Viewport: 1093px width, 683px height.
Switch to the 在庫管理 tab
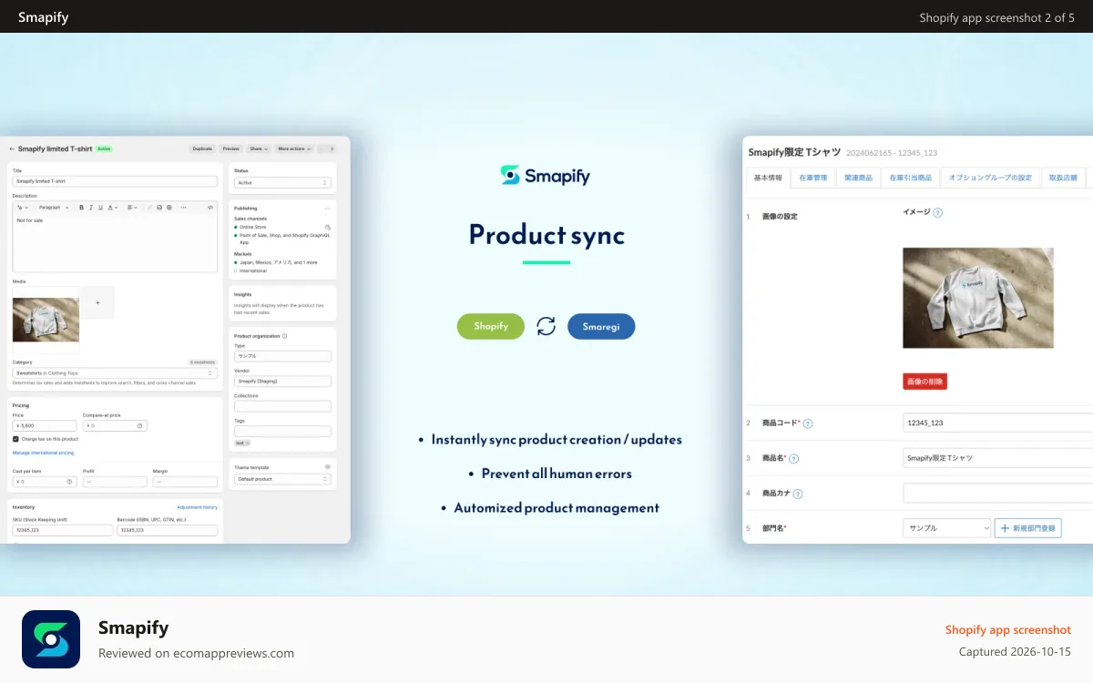pos(813,178)
